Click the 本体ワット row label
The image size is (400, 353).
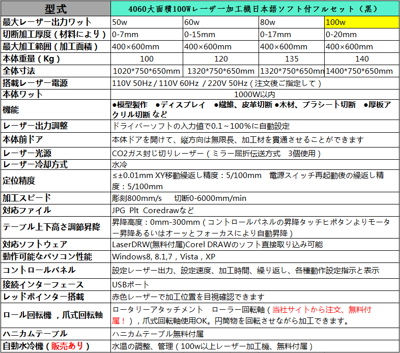click(x=55, y=95)
